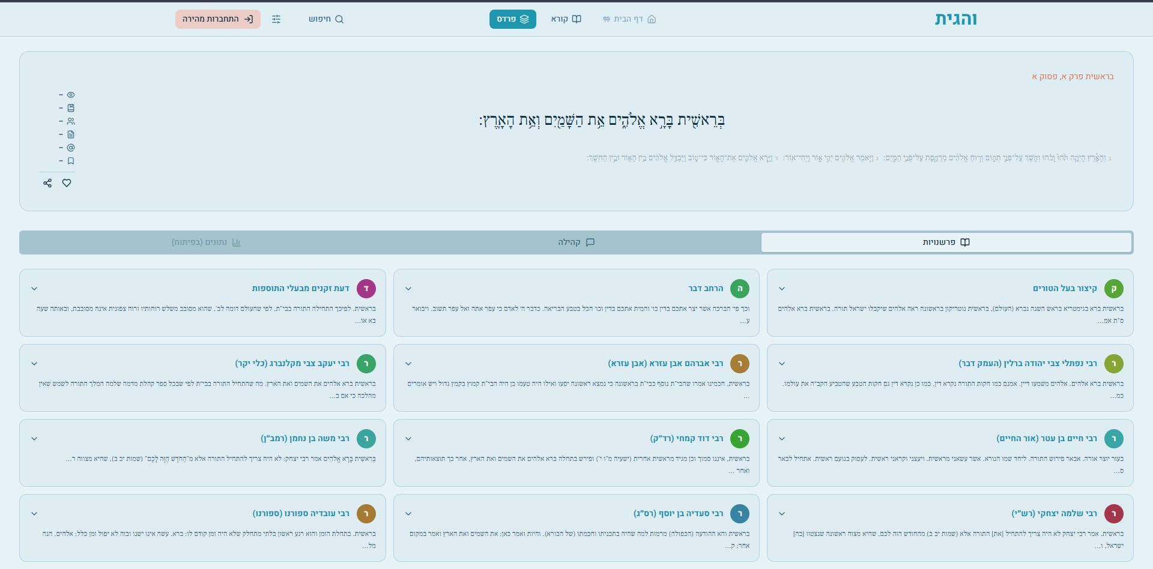The width and height of the screenshot is (1153, 569).
Task: Switch to the קהילה tab
Action: [575, 242]
